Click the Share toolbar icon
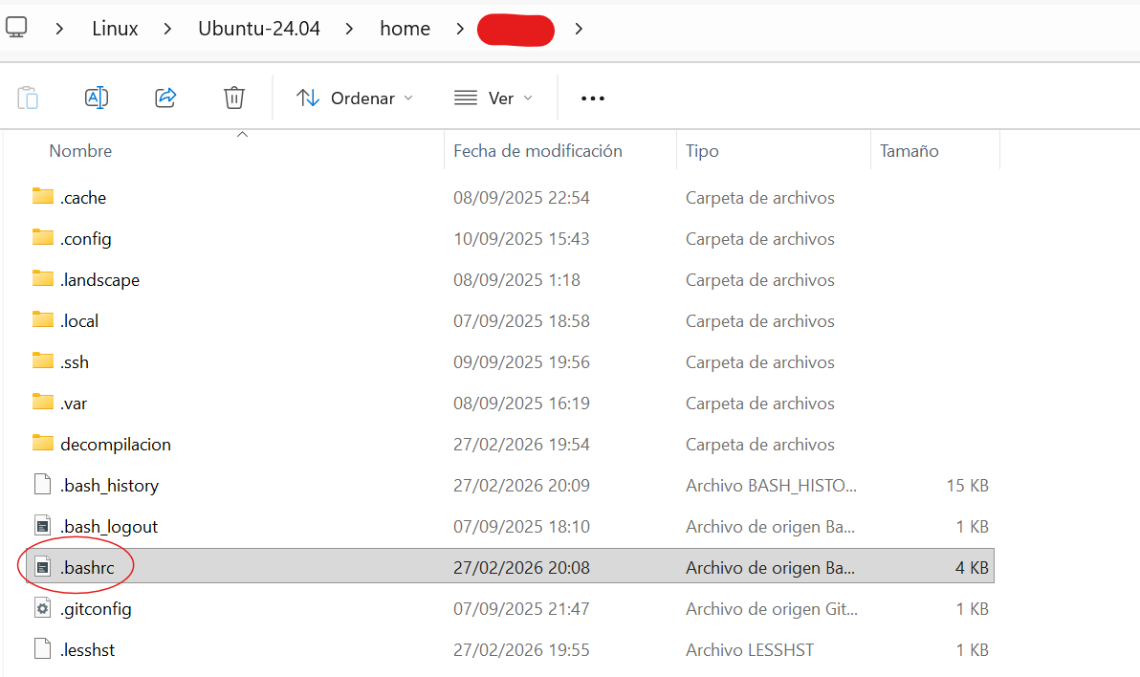Viewport: 1140px width, 677px height. coord(165,98)
